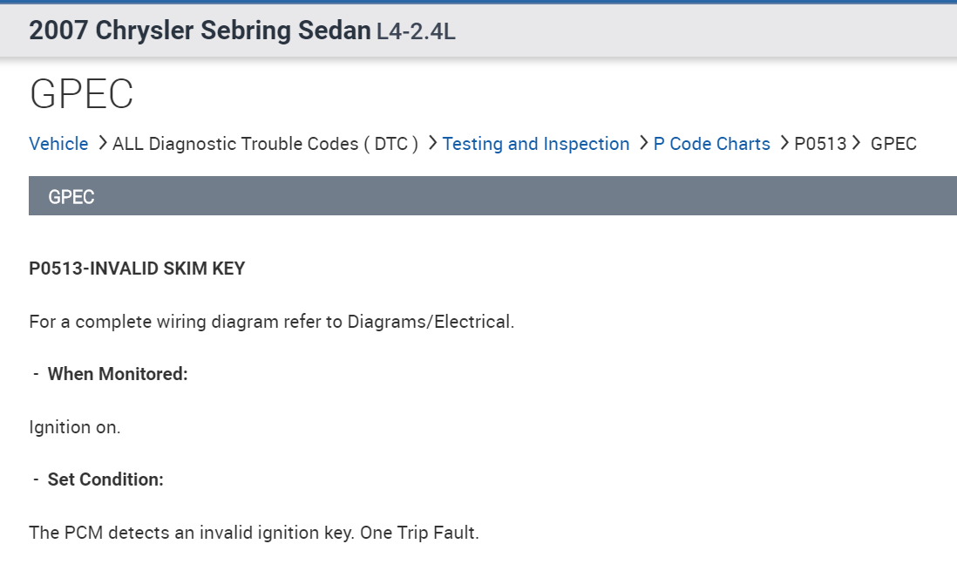Open the P Code Charts link
The height and width of the screenshot is (578, 957).
point(712,144)
